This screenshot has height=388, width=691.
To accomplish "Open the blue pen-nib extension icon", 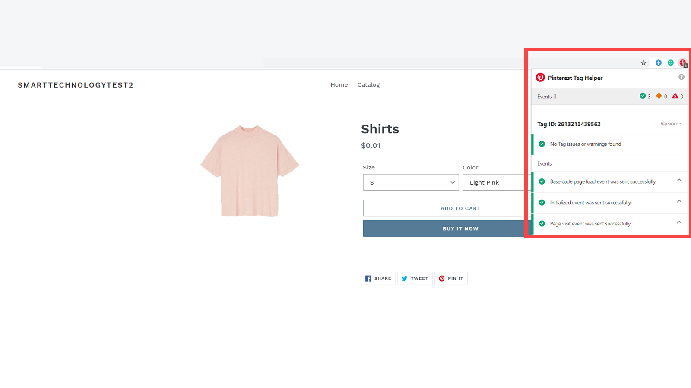I will (x=658, y=63).
